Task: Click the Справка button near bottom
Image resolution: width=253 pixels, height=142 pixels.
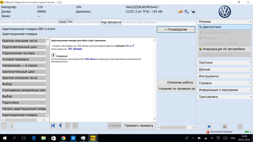Action: pyautogui.click(x=114, y=126)
